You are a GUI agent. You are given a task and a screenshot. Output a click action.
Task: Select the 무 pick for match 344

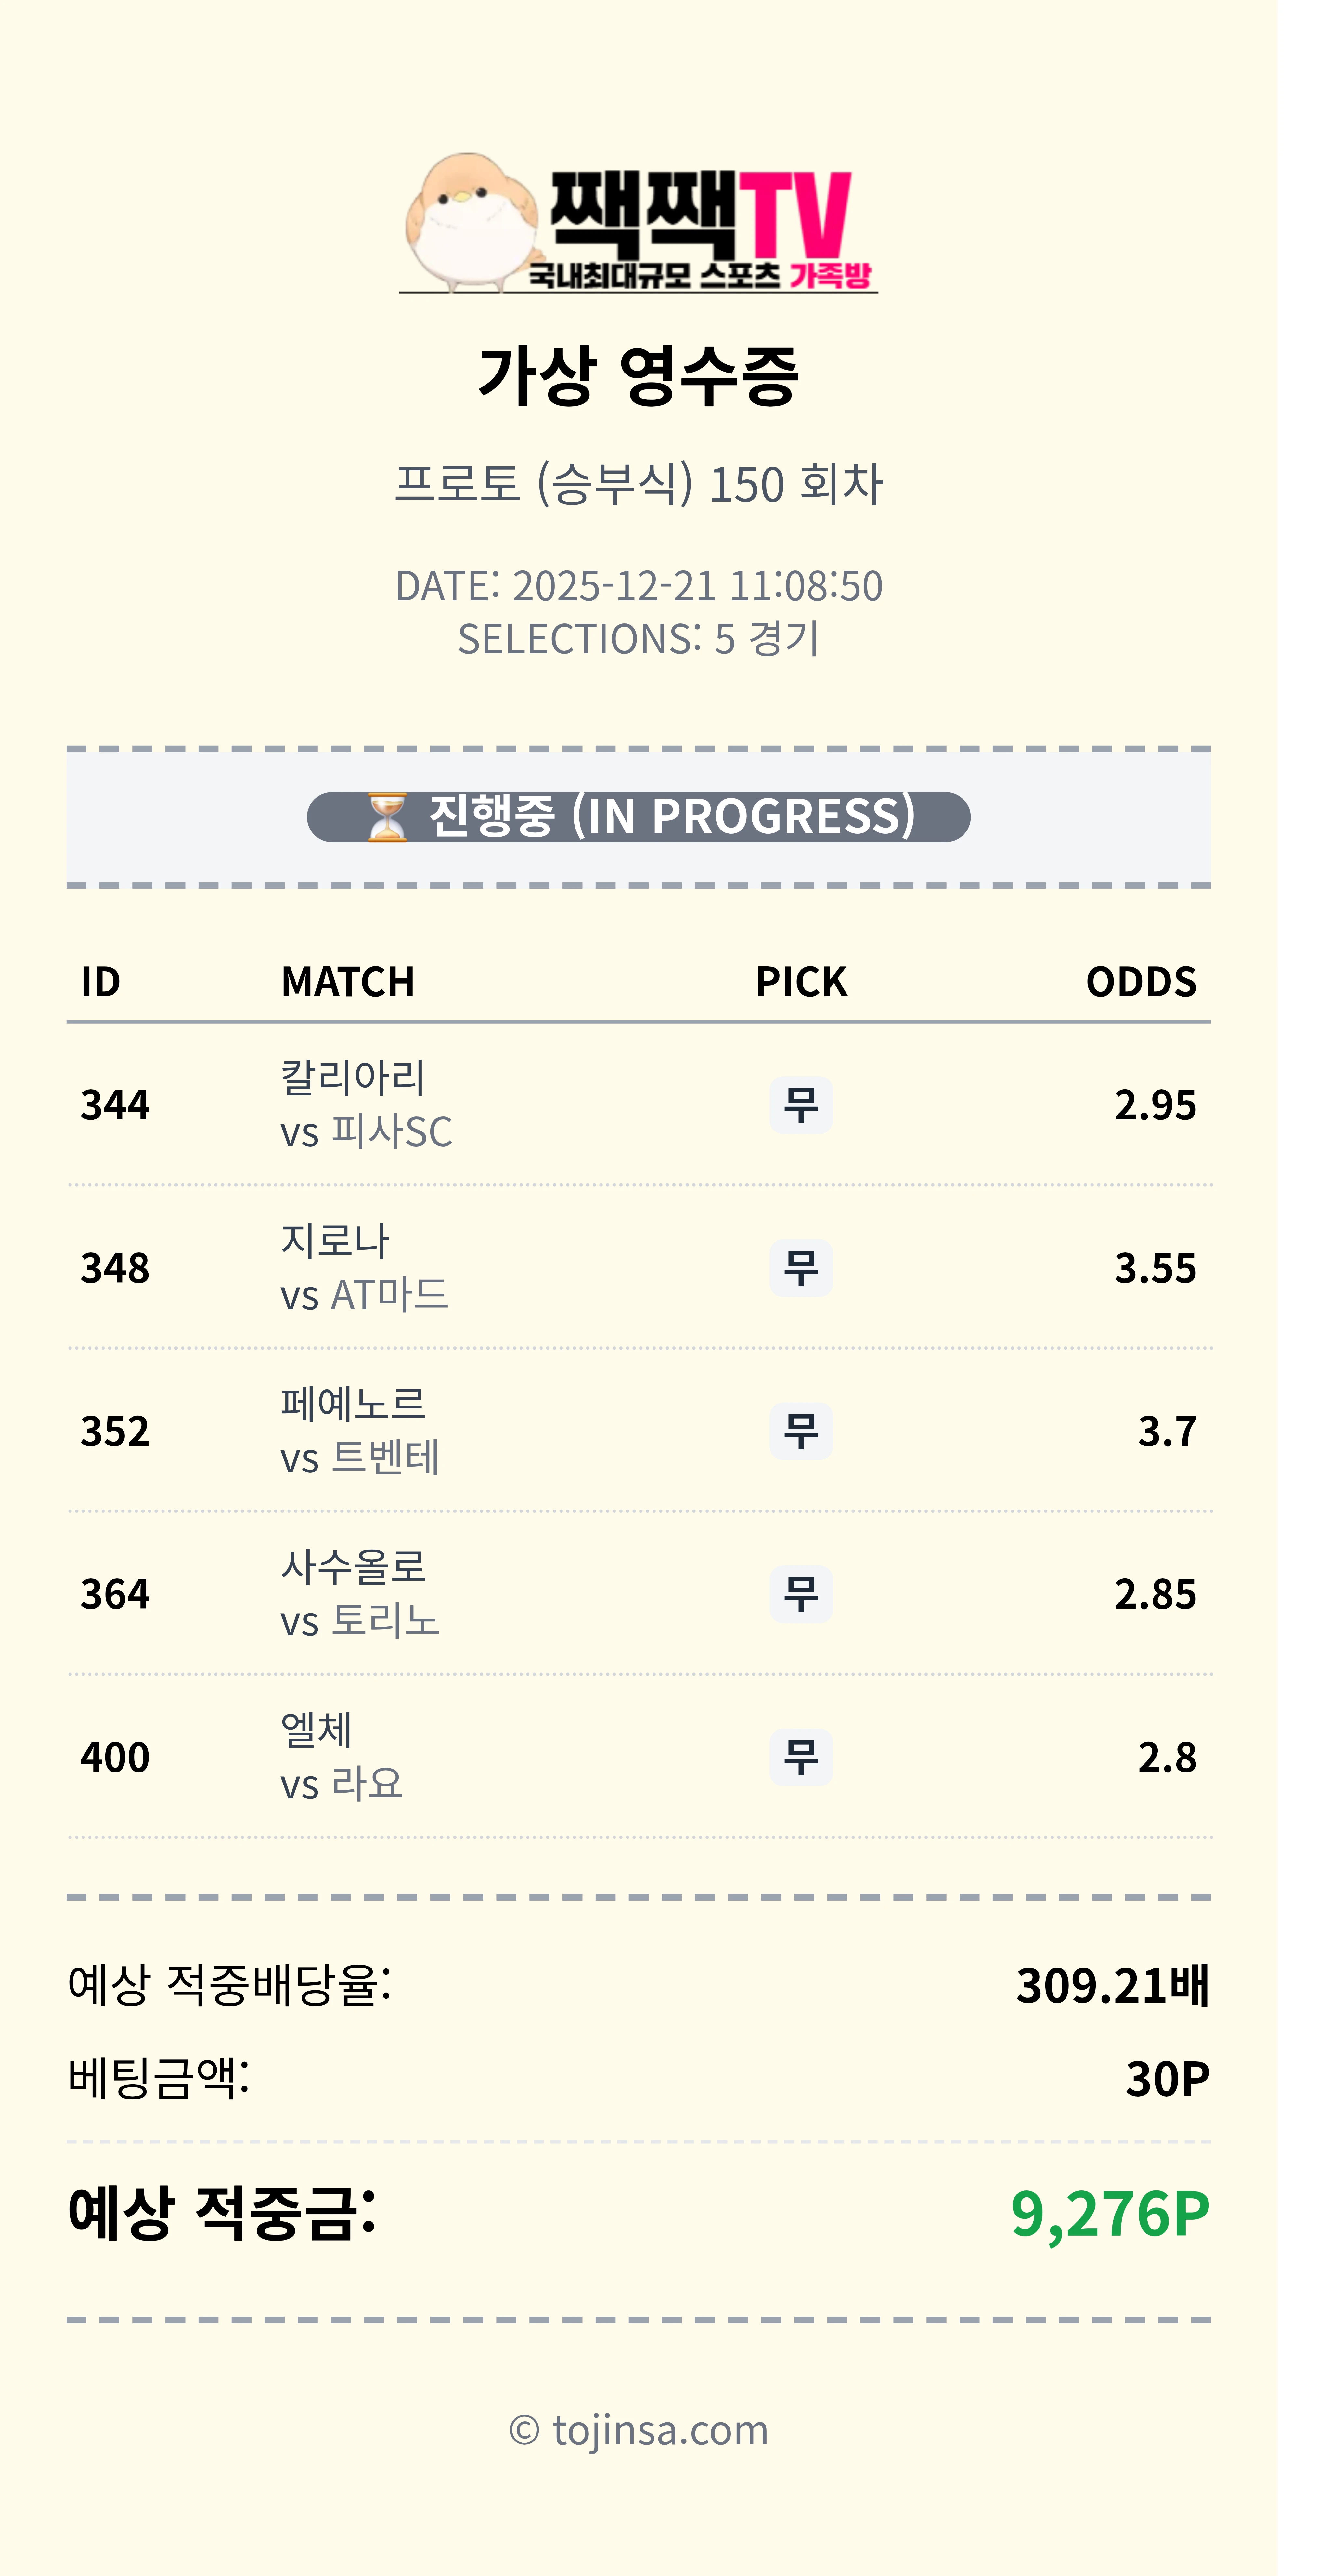point(800,1105)
